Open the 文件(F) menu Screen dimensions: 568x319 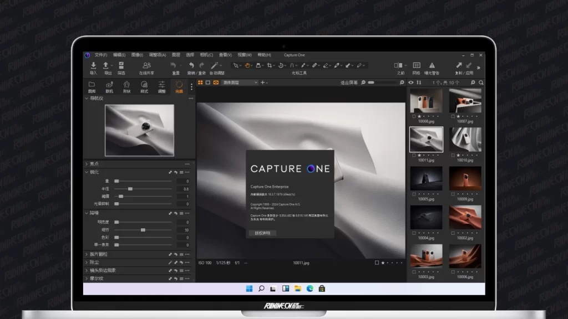(x=100, y=55)
